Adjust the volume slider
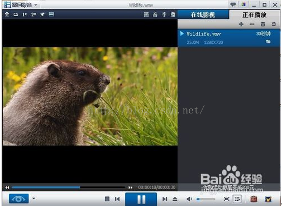Image resolution: width=282 pixels, height=208 pixels. point(205,199)
